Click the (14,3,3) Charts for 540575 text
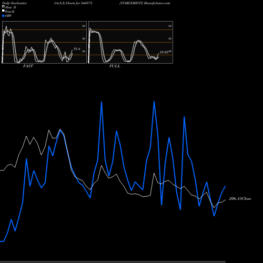The height and width of the screenshot is (263, 263). pyautogui.click(x=73, y=3)
